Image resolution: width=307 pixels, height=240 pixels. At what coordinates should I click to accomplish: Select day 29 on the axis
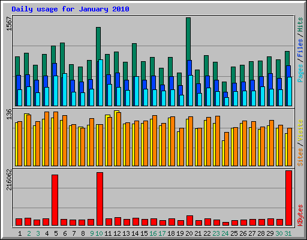tap(270, 233)
